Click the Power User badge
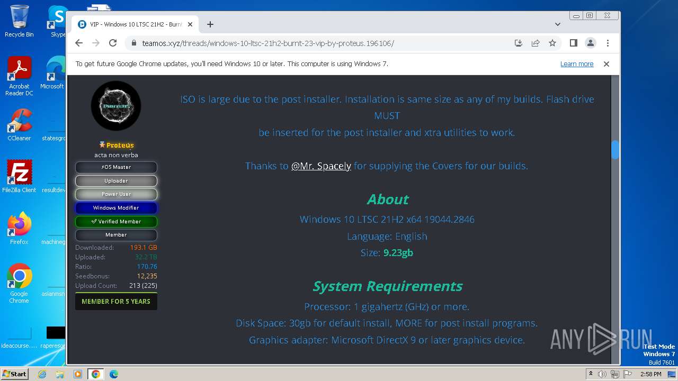Screen dimensions: 678x381 point(116,194)
